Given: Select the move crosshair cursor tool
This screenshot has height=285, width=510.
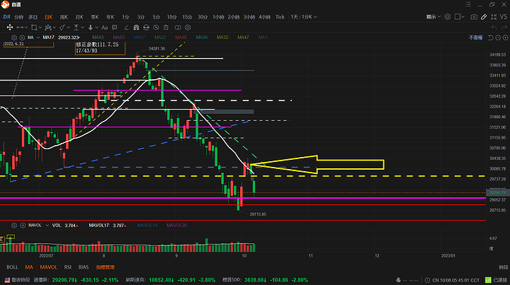Looking at the screenshot, I should point(10,28).
